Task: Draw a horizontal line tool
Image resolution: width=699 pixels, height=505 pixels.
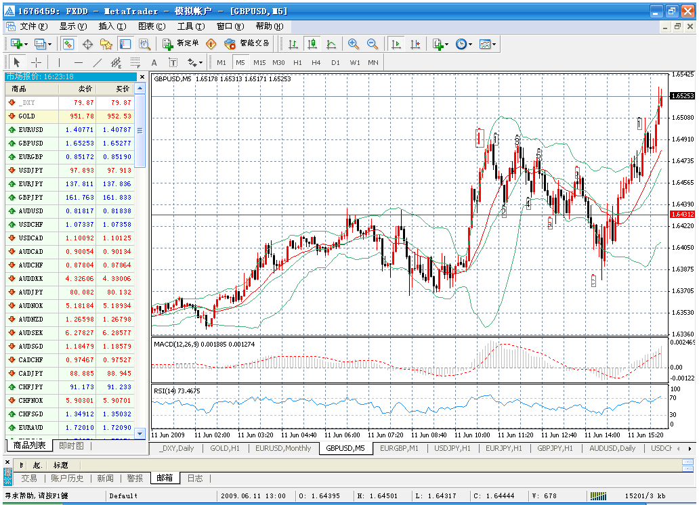Action: click(79, 62)
